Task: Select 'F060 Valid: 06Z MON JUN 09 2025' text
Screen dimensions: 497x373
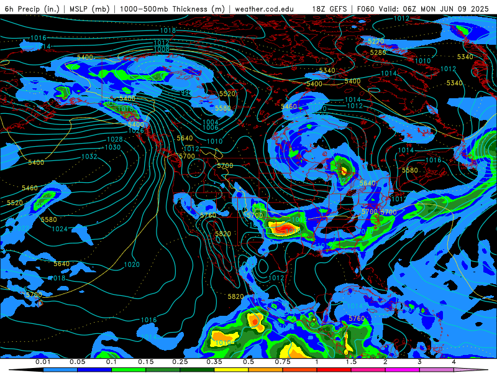Action: click(423, 9)
